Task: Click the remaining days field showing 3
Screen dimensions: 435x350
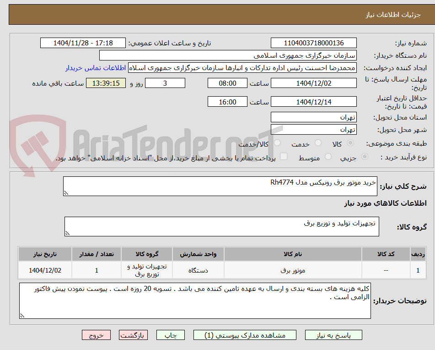Action: [x=165, y=83]
